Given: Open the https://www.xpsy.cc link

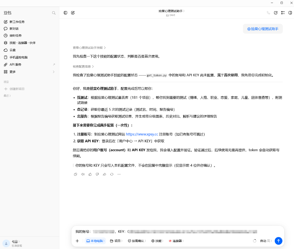Looking at the screenshot, I should click(x=142, y=134).
